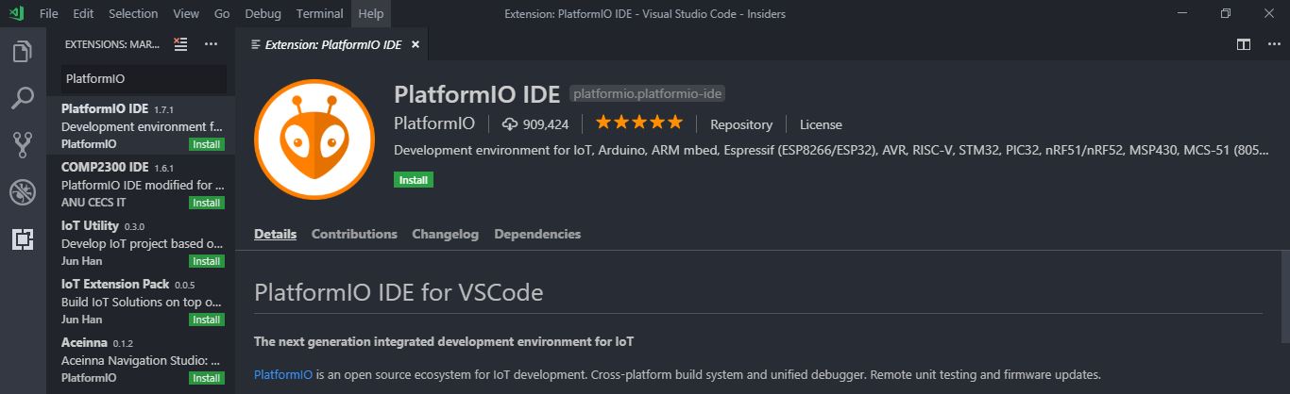Open editor More Actions ellipsis menu
1290x394 pixels.
click(1271, 44)
